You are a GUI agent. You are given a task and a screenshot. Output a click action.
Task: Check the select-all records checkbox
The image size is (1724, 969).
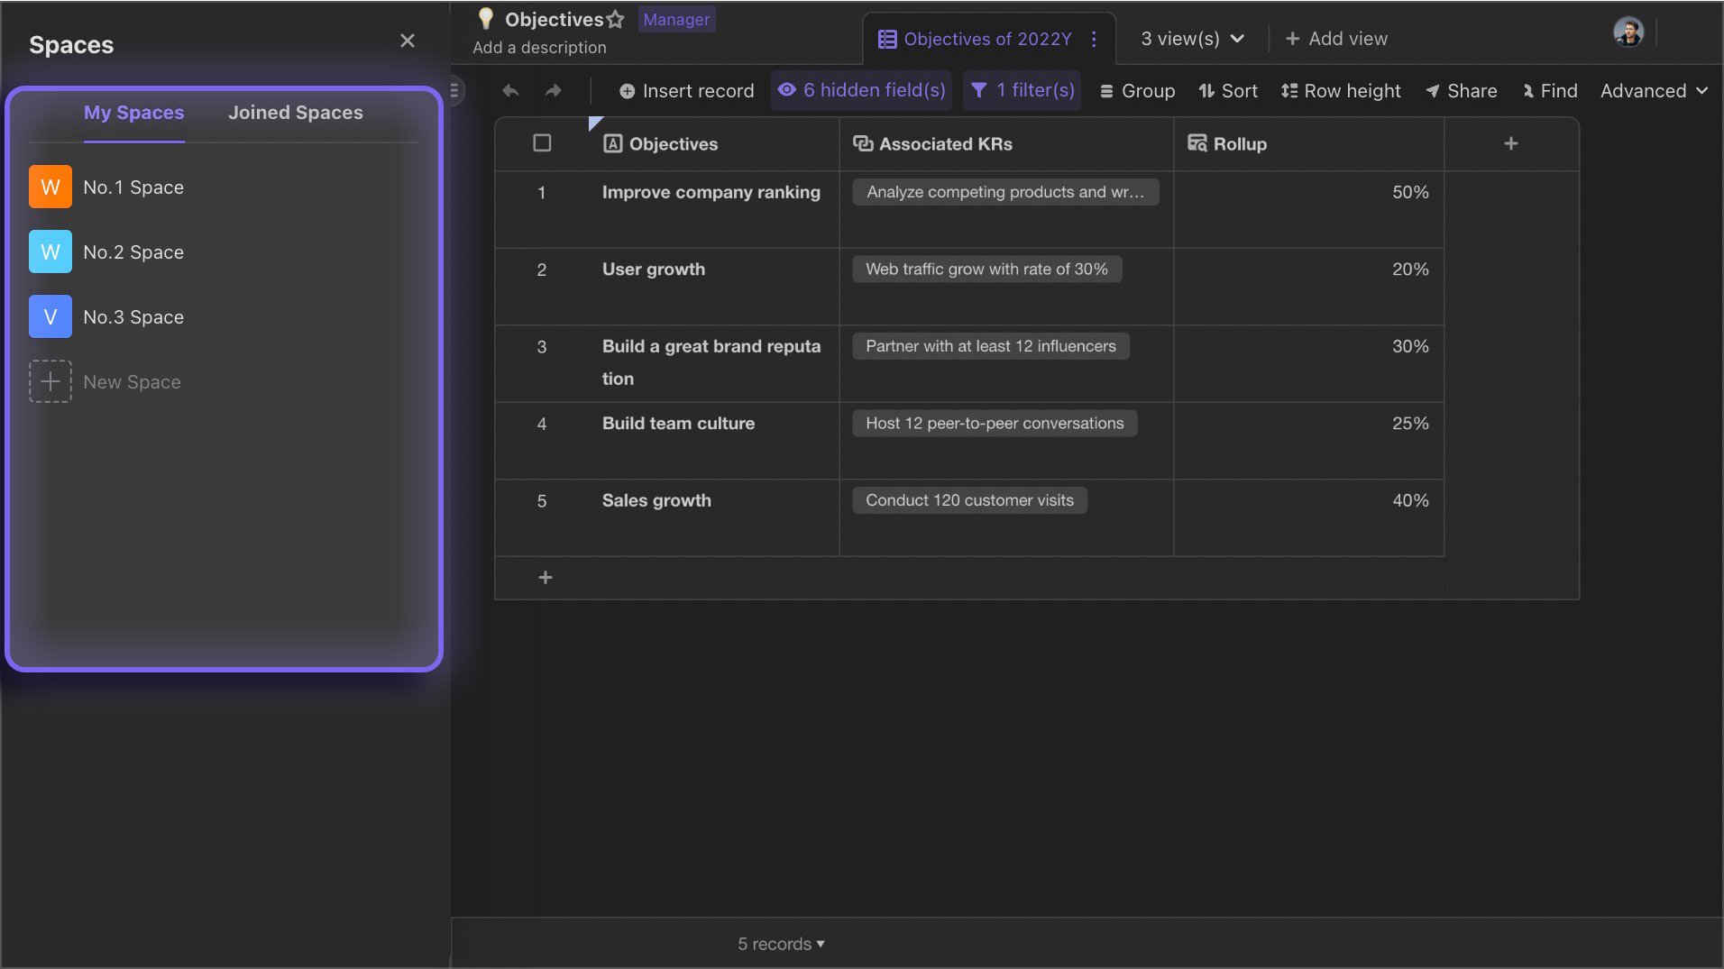coord(542,143)
